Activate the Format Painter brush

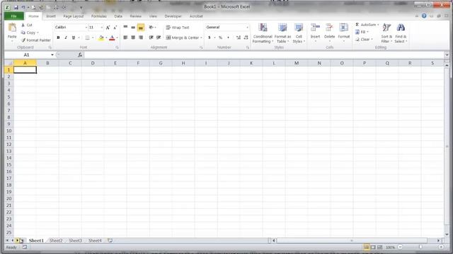[23, 40]
